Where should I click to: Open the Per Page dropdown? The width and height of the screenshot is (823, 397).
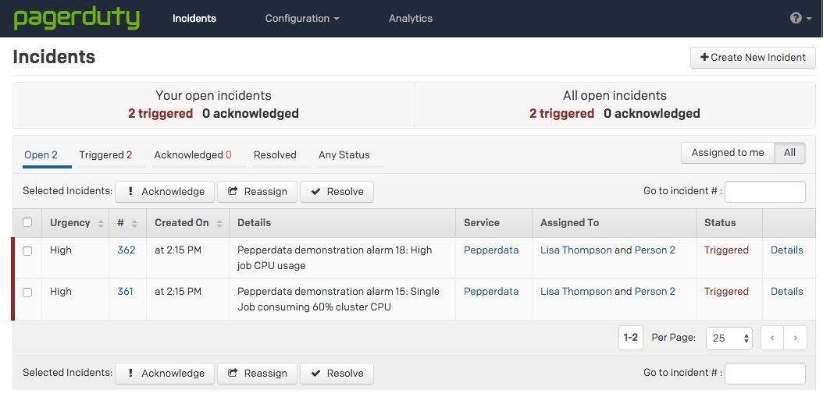click(x=729, y=338)
